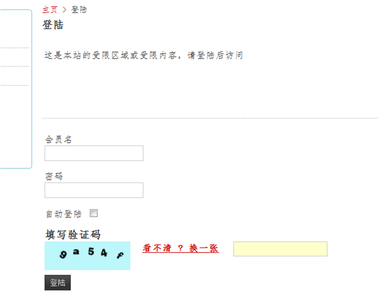Viewport: 379px width, 303px height.
Task: Click the captcha image to refresh it
Action: (87, 256)
